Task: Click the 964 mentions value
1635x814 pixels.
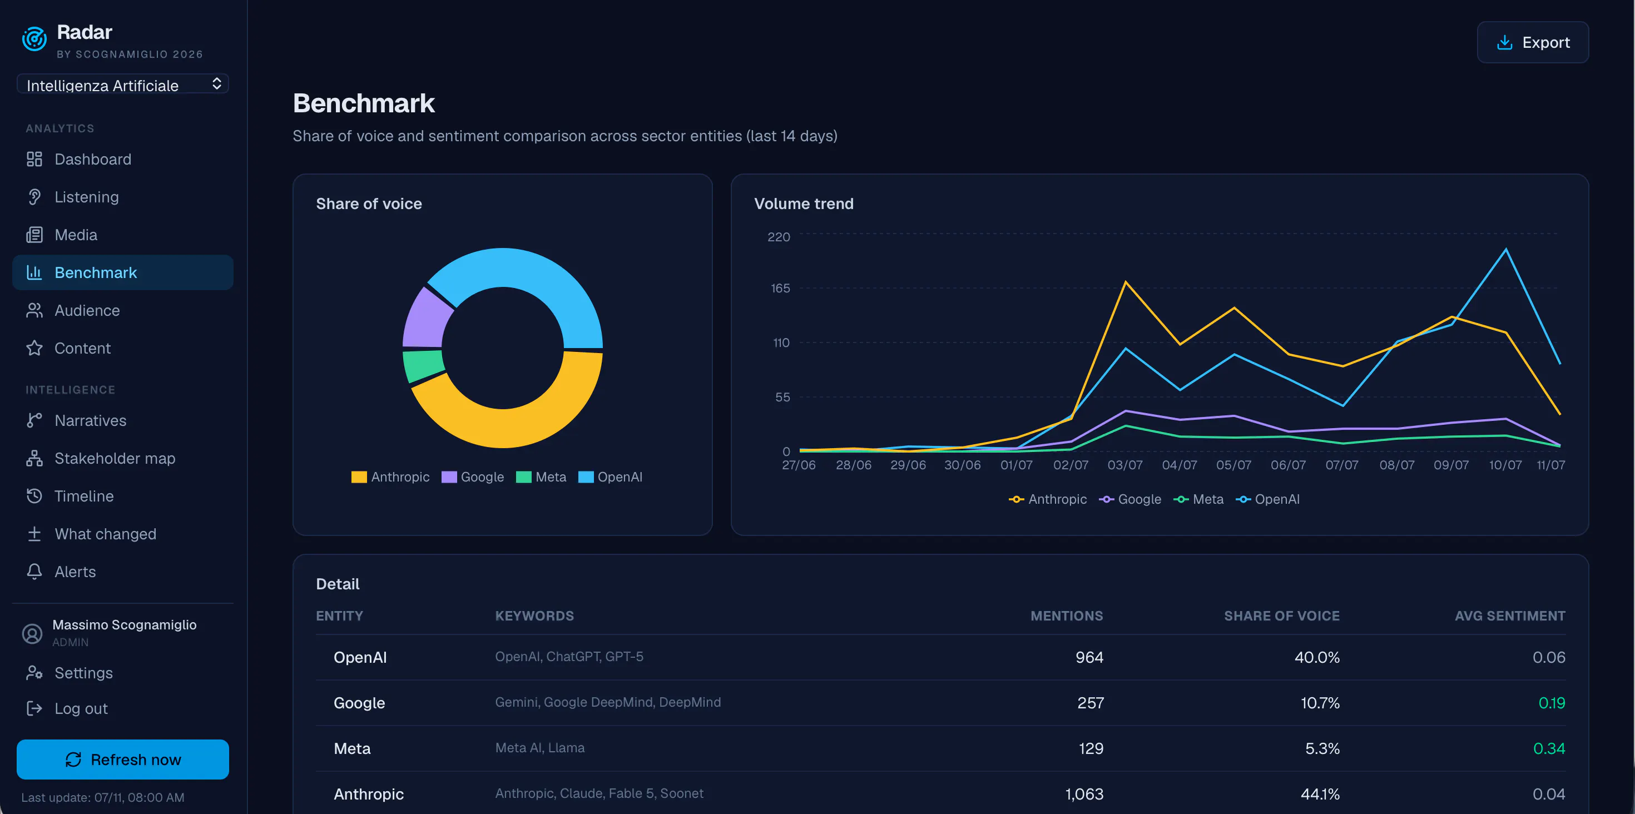Action: [x=1089, y=657]
